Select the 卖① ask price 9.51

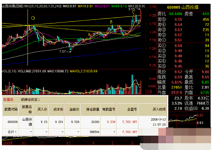pyautogui.click(x=178, y=40)
